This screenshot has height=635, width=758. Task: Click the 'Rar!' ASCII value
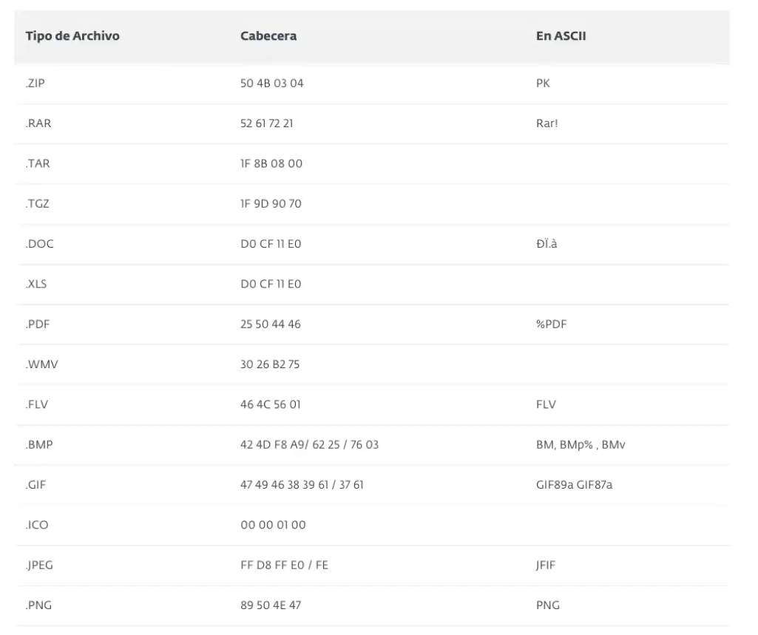point(546,123)
